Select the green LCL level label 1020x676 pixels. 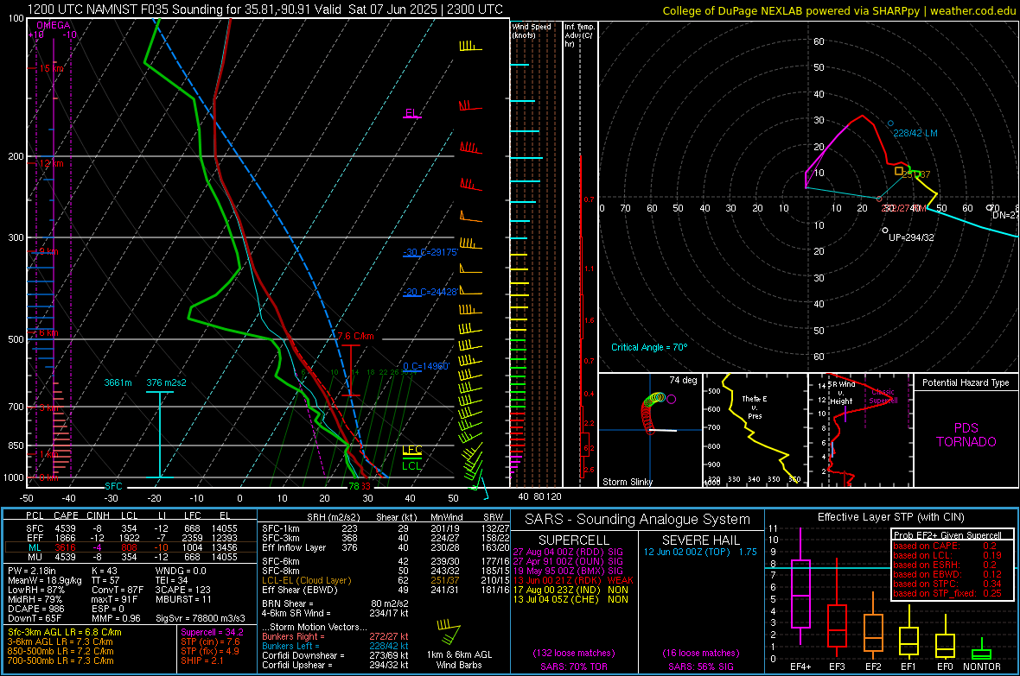pyautogui.click(x=411, y=465)
